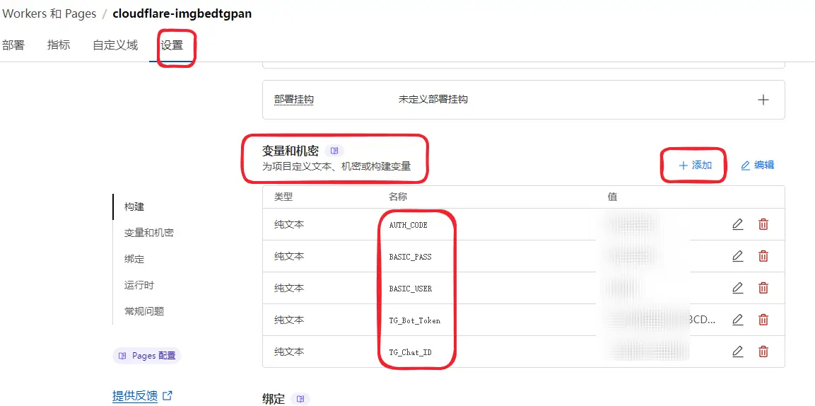Edit the TG_Bot_Token variable pencil icon
This screenshot has width=815, height=406.
click(737, 320)
